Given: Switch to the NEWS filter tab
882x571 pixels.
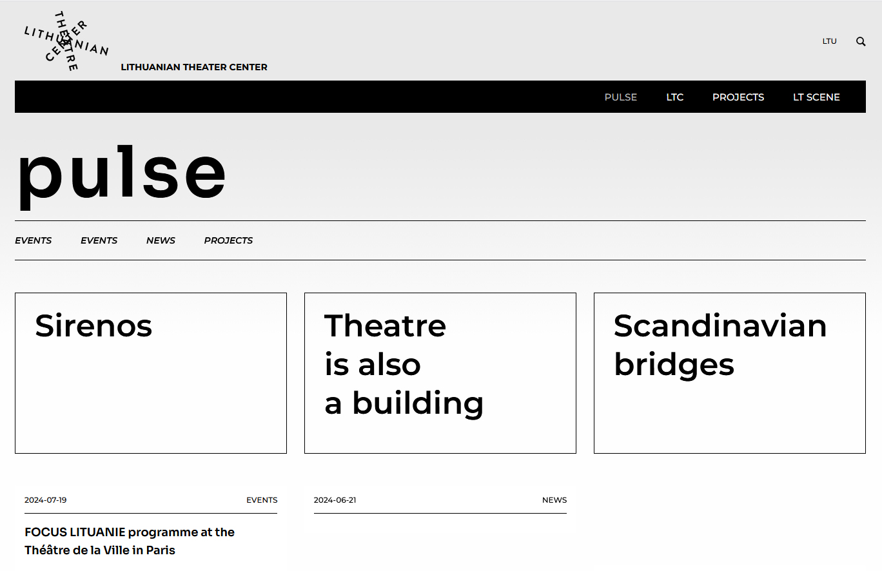Looking at the screenshot, I should [x=160, y=240].
